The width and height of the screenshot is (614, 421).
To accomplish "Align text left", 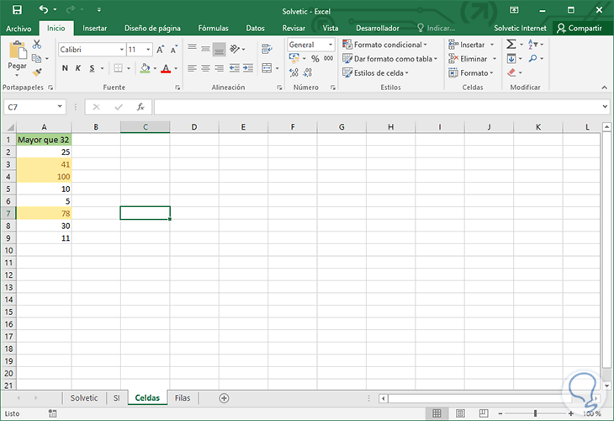I will (x=192, y=68).
